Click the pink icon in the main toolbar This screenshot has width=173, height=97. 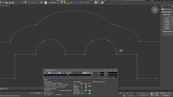pos(13,2)
